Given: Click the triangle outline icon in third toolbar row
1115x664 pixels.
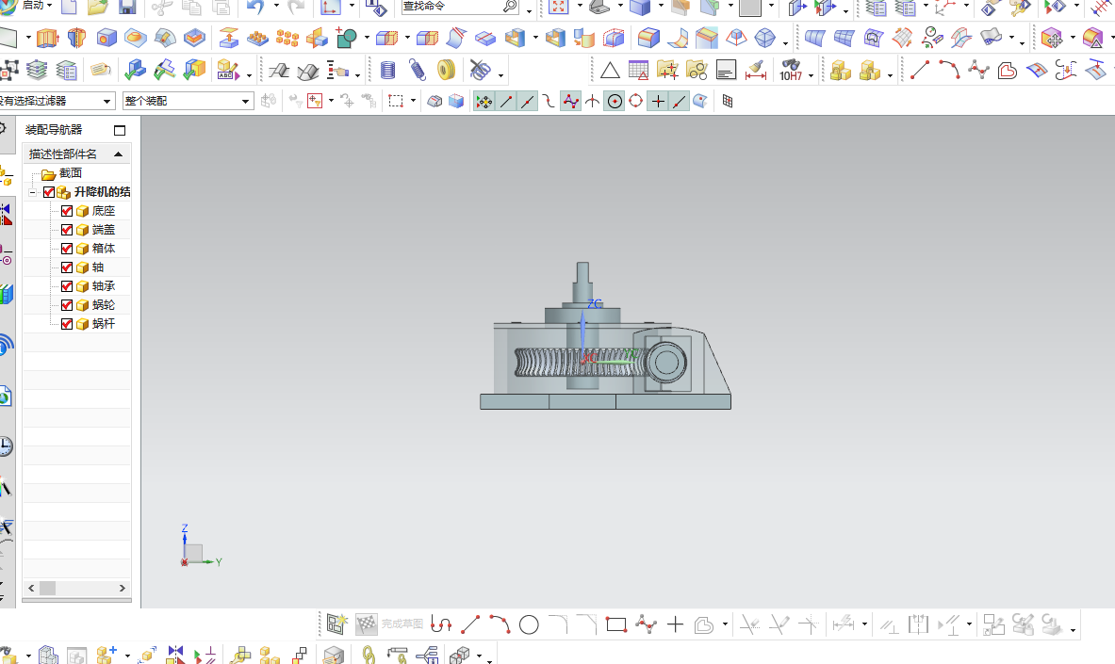Looking at the screenshot, I should tap(610, 71).
